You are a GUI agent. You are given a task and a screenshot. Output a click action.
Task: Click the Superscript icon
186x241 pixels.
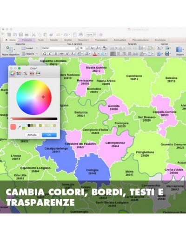tap(67, 54)
